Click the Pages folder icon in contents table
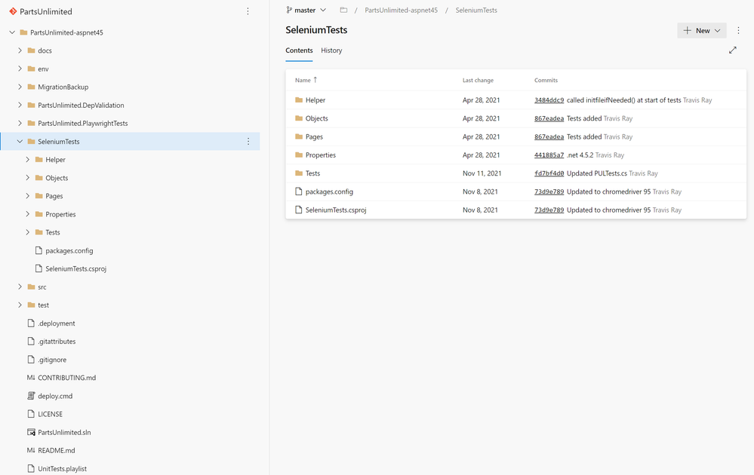Image resolution: width=754 pixels, height=475 pixels. point(299,136)
